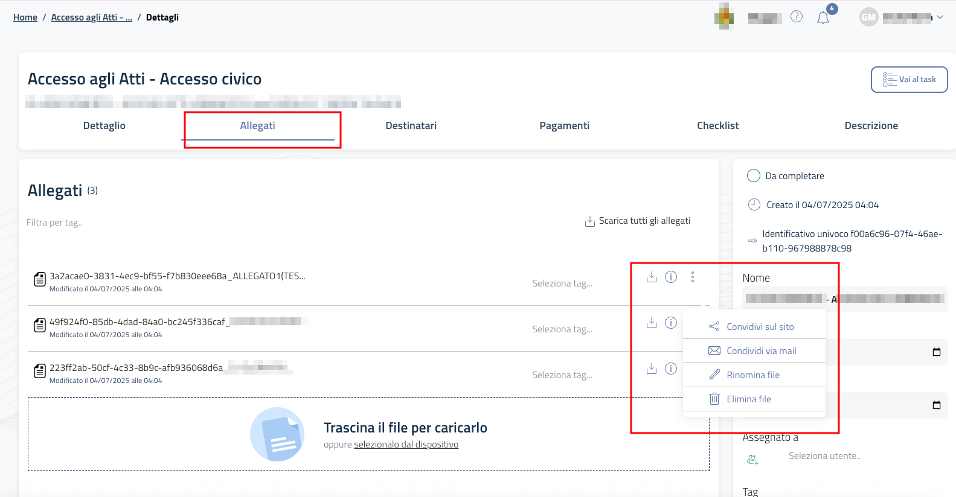Click the first date field calendar icon
Screen dimensions: 956x497
click(x=936, y=352)
